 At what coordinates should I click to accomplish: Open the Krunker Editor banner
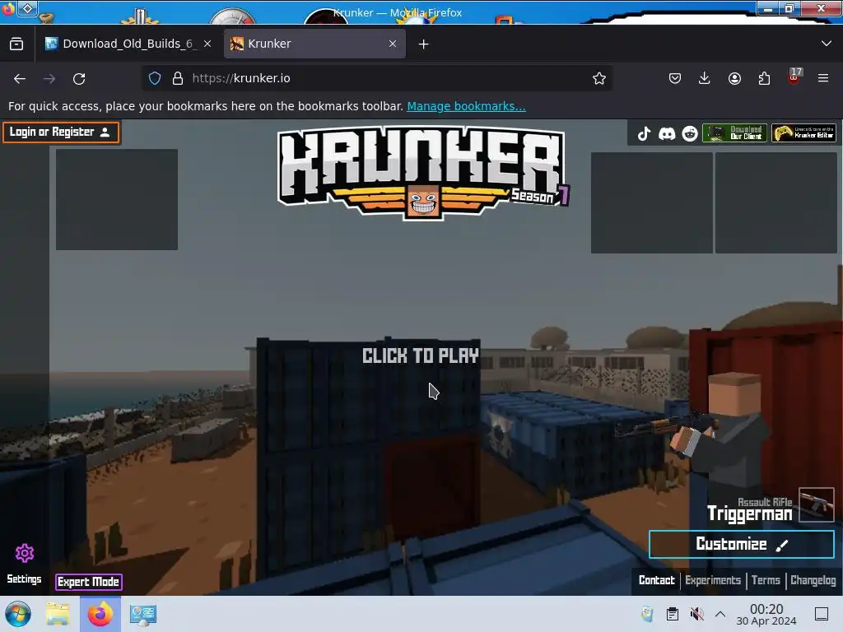point(803,132)
